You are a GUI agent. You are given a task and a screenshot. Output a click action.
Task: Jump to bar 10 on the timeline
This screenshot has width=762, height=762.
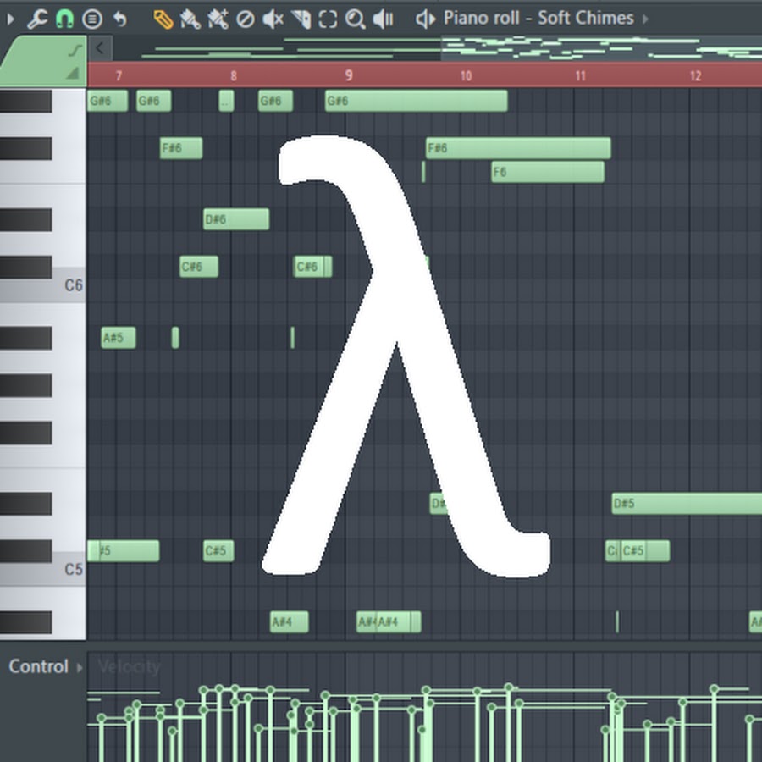pyautogui.click(x=466, y=75)
